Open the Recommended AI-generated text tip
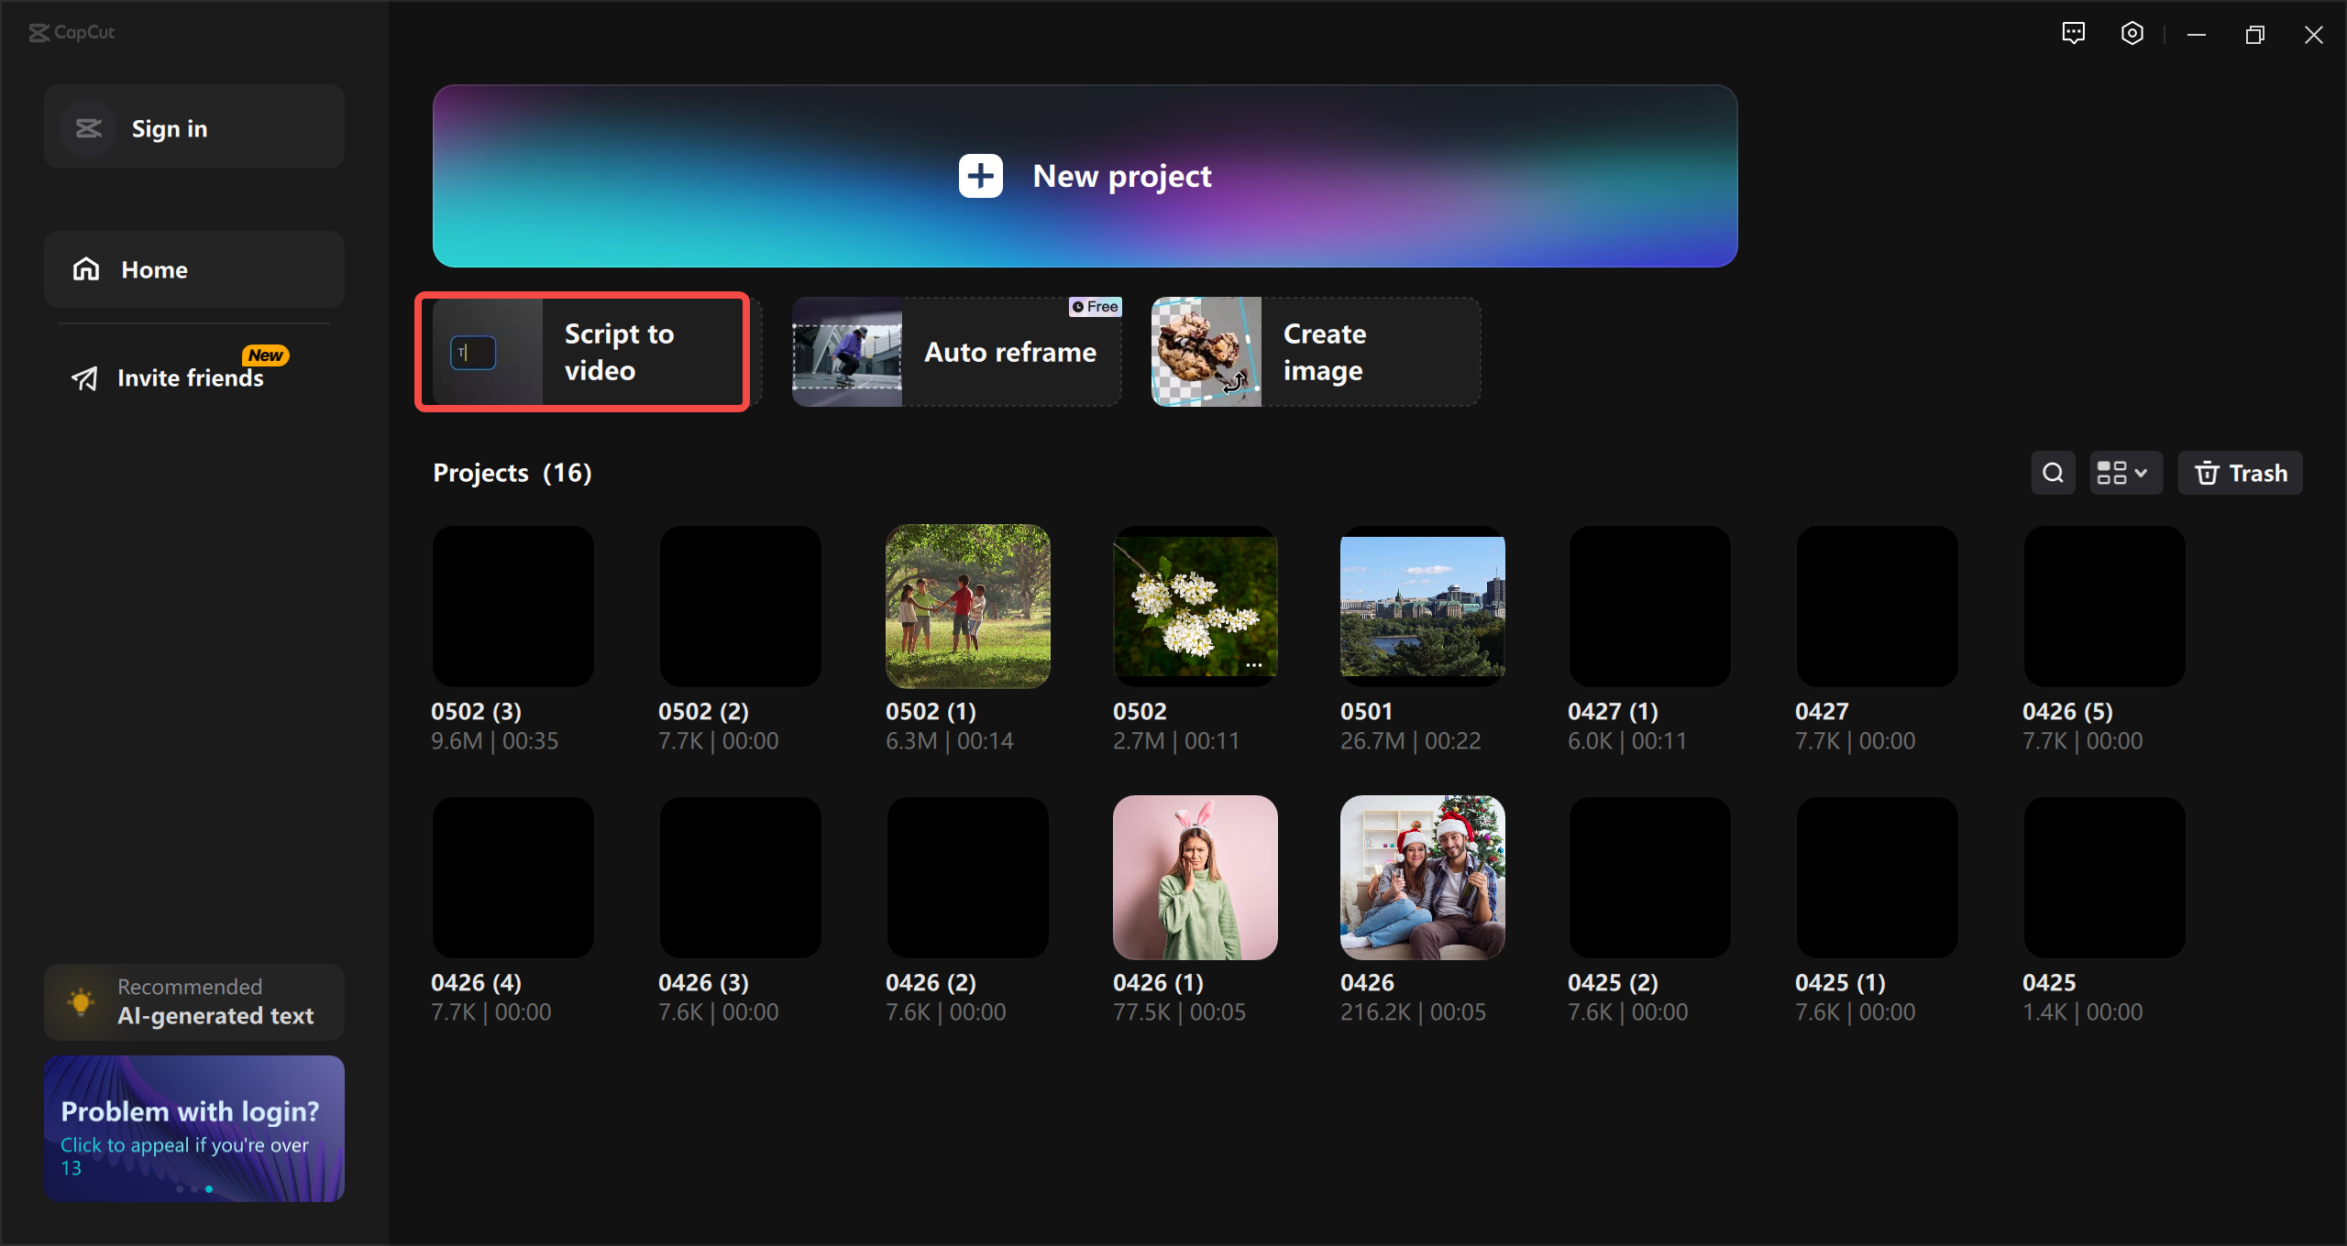2347x1246 pixels. pyautogui.click(x=194, y=1001)
